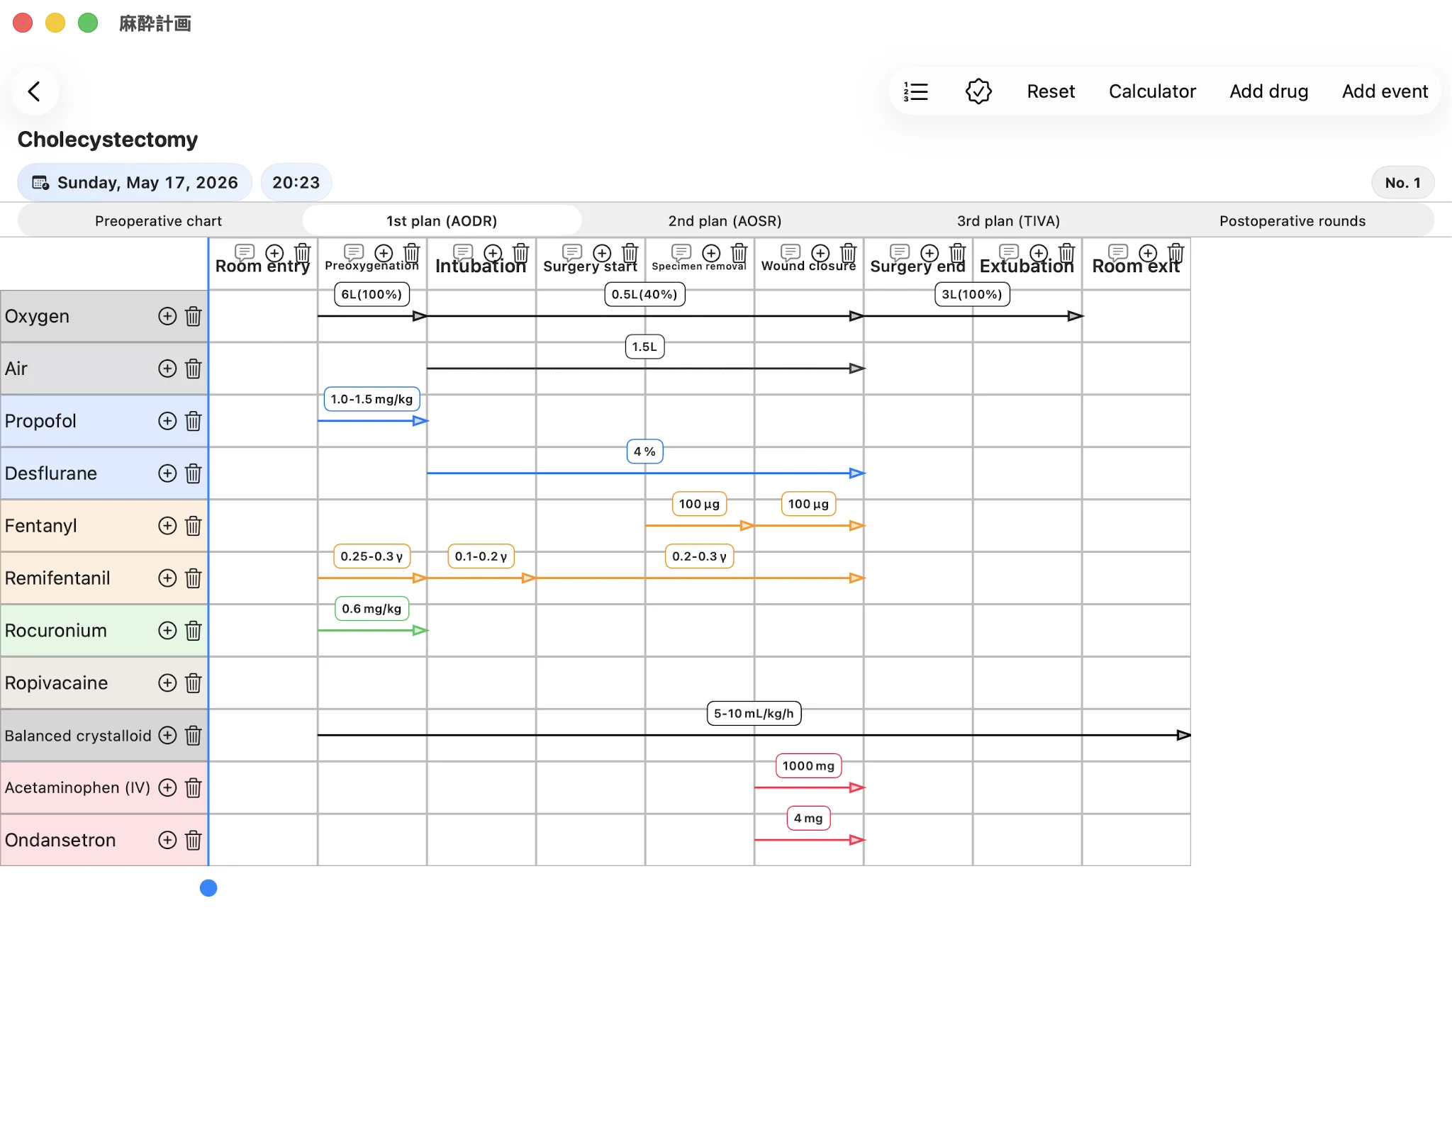The image size is (1452, 1134).
Task: Delete the Oxygen drug row
Action: tap(194, 316)
